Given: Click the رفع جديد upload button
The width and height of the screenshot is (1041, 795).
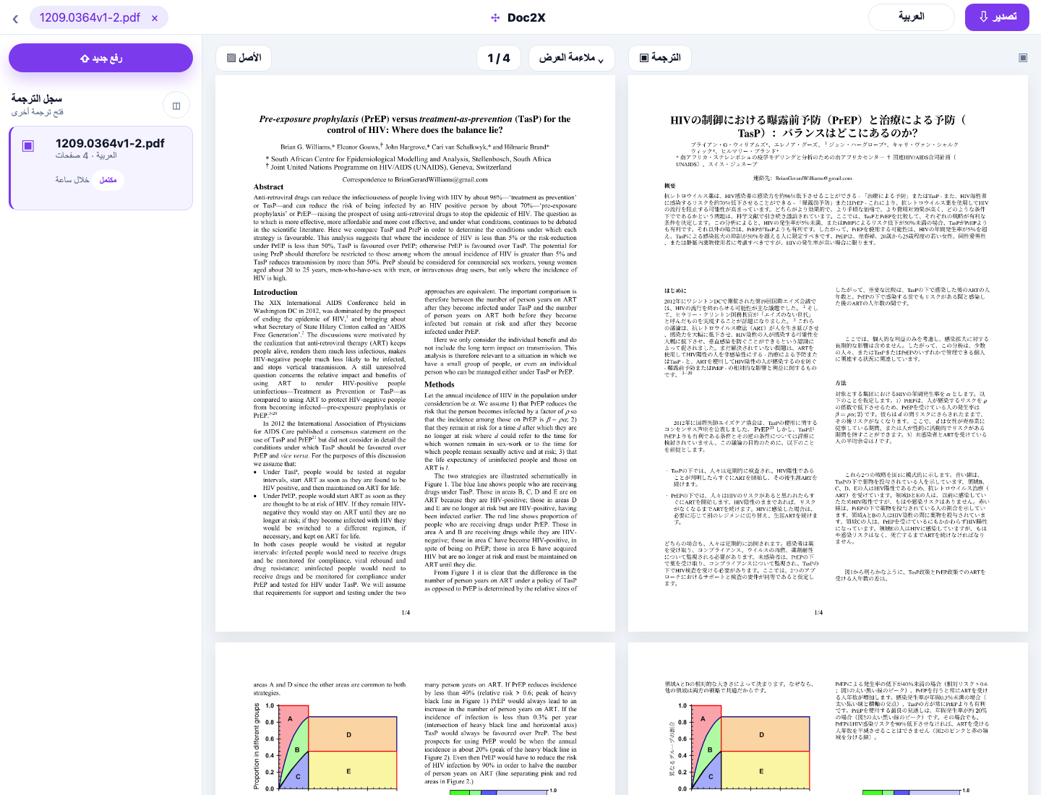Looking at the screenshot, I should [100, 58].
